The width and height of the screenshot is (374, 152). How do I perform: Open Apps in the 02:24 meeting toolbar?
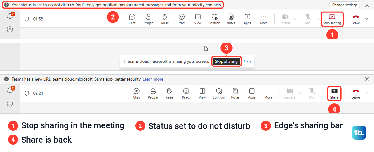[x=252, y=93]
